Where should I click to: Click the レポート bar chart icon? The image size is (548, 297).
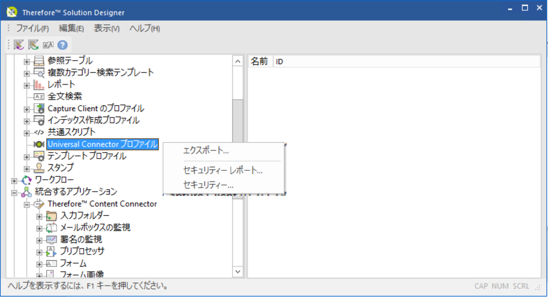tap(39, 84)
